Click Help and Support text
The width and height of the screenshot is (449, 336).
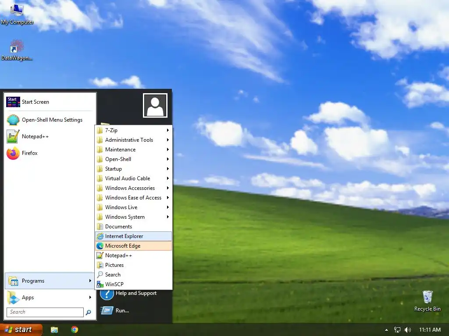click(x=136, y=293)
